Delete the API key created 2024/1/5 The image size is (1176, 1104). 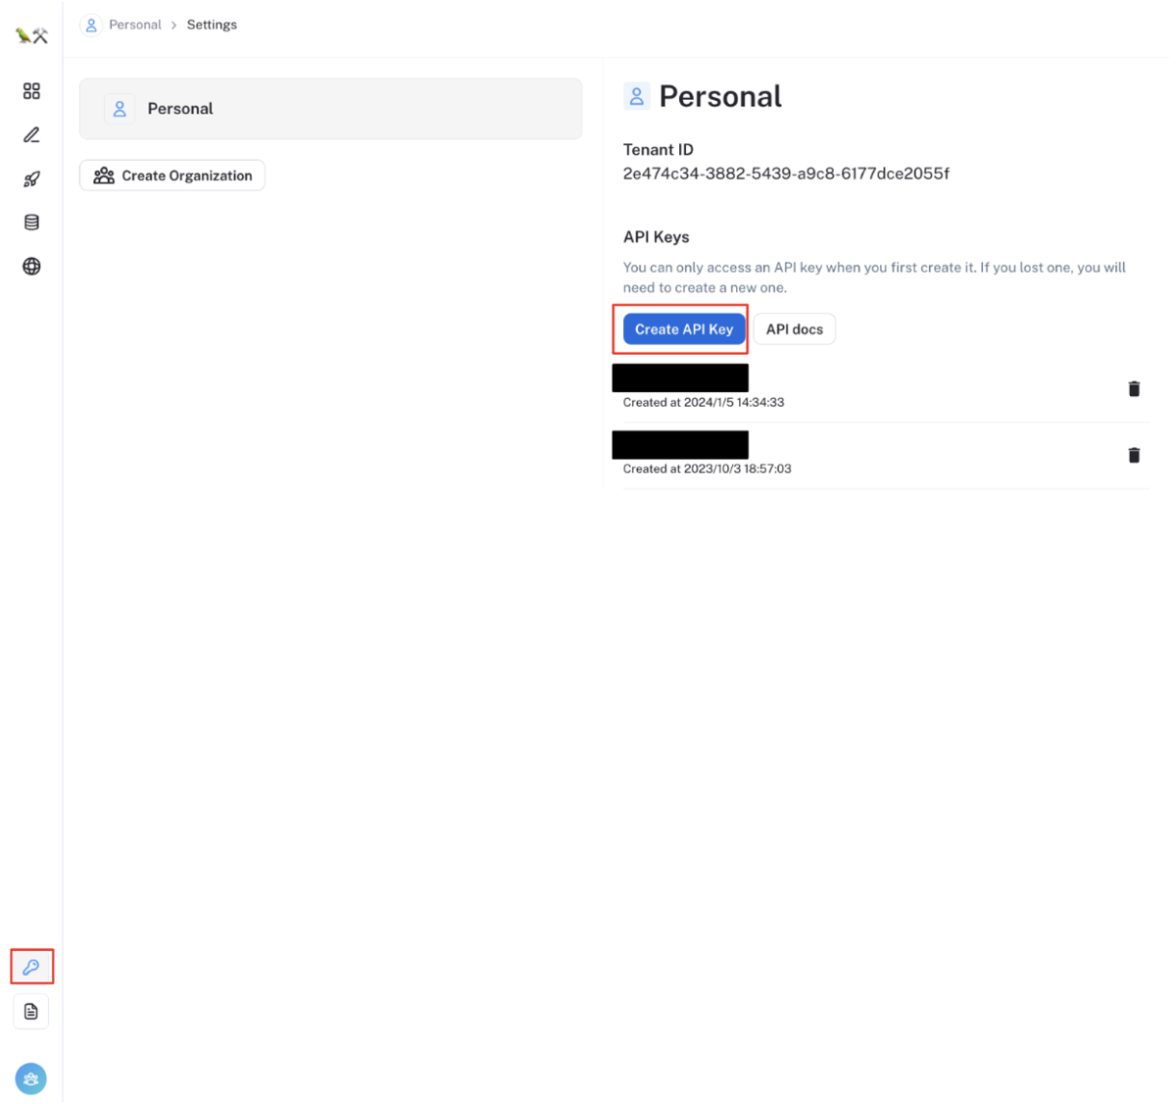pos(1134,389)
